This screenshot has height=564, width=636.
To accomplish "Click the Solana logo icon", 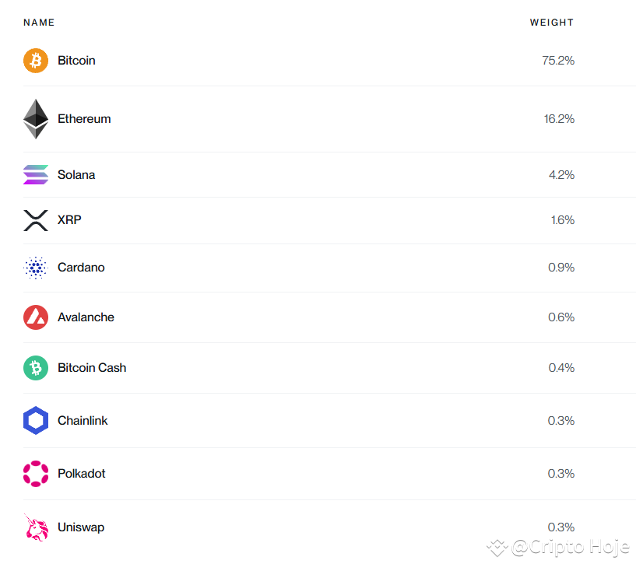I will pos(36,174).
